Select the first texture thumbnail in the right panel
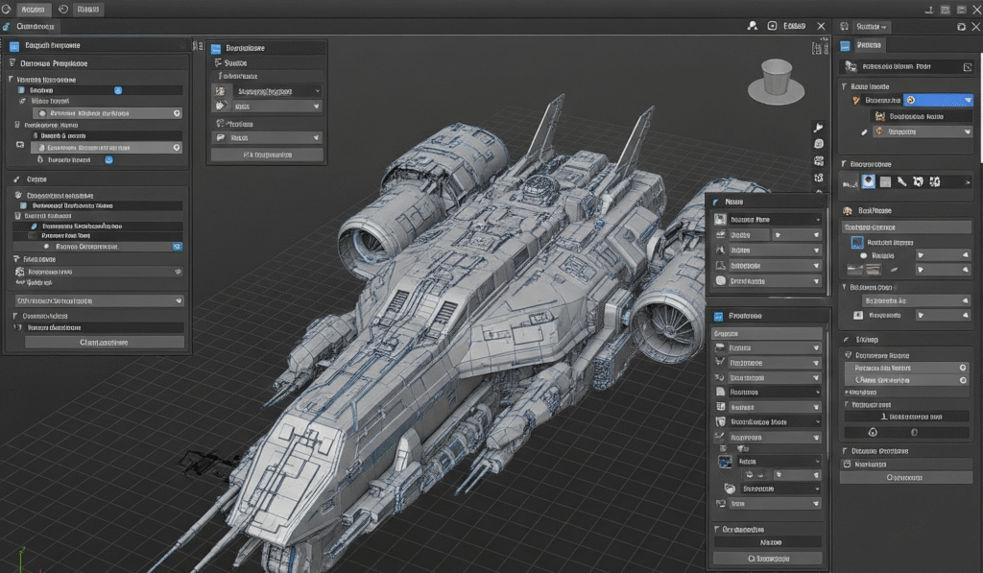 853,271
